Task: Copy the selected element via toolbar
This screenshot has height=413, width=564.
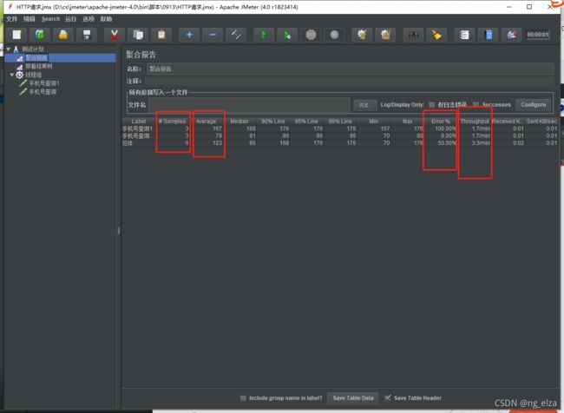Action: pos(138,35)
